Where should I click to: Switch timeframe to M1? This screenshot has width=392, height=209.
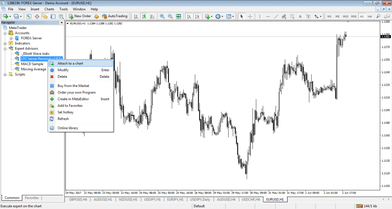pyautogui.click(x=329, y=16)
